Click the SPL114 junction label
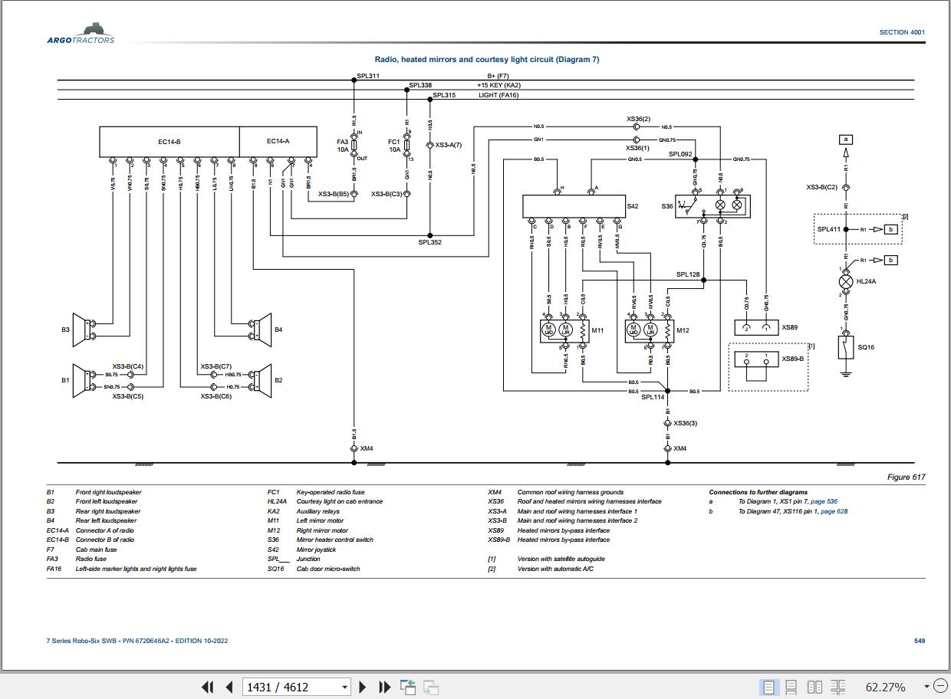 [x=653, y=397]
